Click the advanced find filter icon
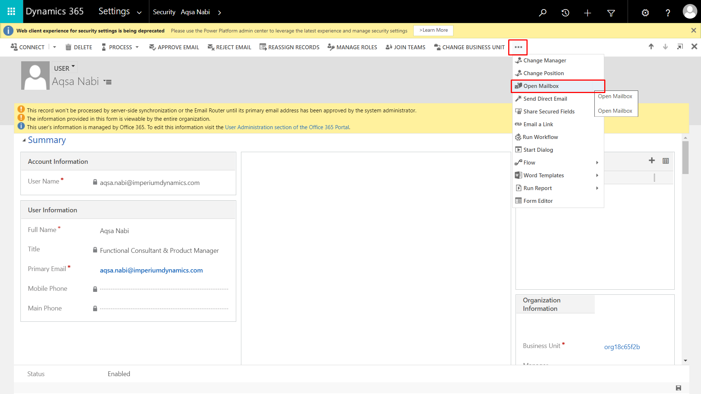Viewport: 701px width, 394px height. point(611,13)
